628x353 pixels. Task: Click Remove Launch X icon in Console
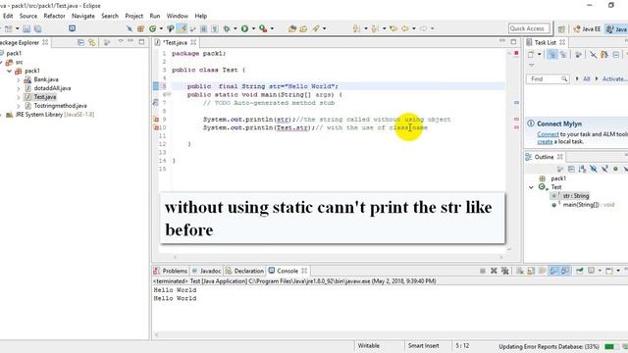coord(494,271)
